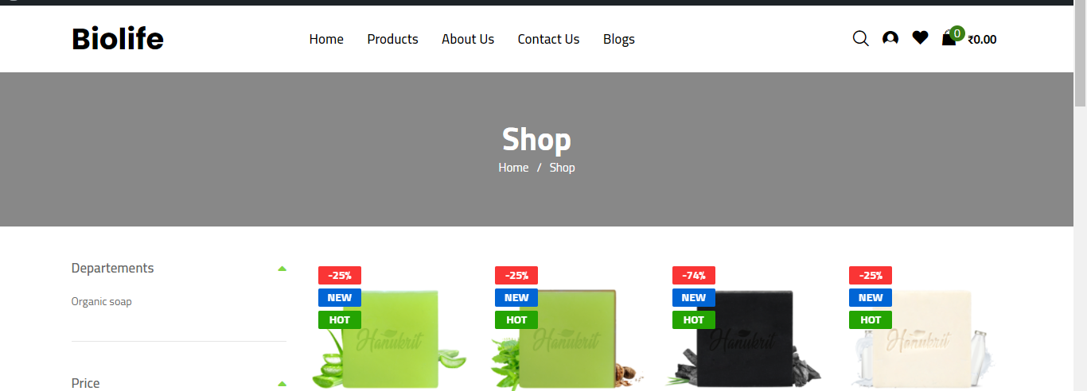Click Home breadcrumb link in banner

click(513, 168)
